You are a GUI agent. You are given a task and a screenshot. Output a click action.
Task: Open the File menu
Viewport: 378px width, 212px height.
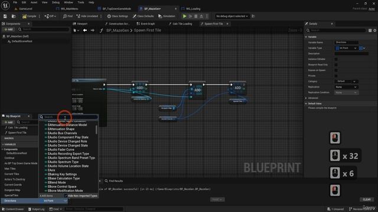pyautogui.click(x=15, y=2)
